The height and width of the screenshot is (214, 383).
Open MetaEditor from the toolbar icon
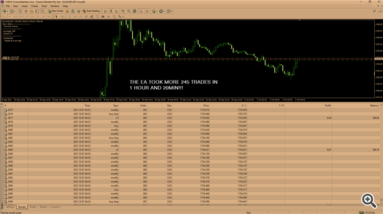[67, 11]
